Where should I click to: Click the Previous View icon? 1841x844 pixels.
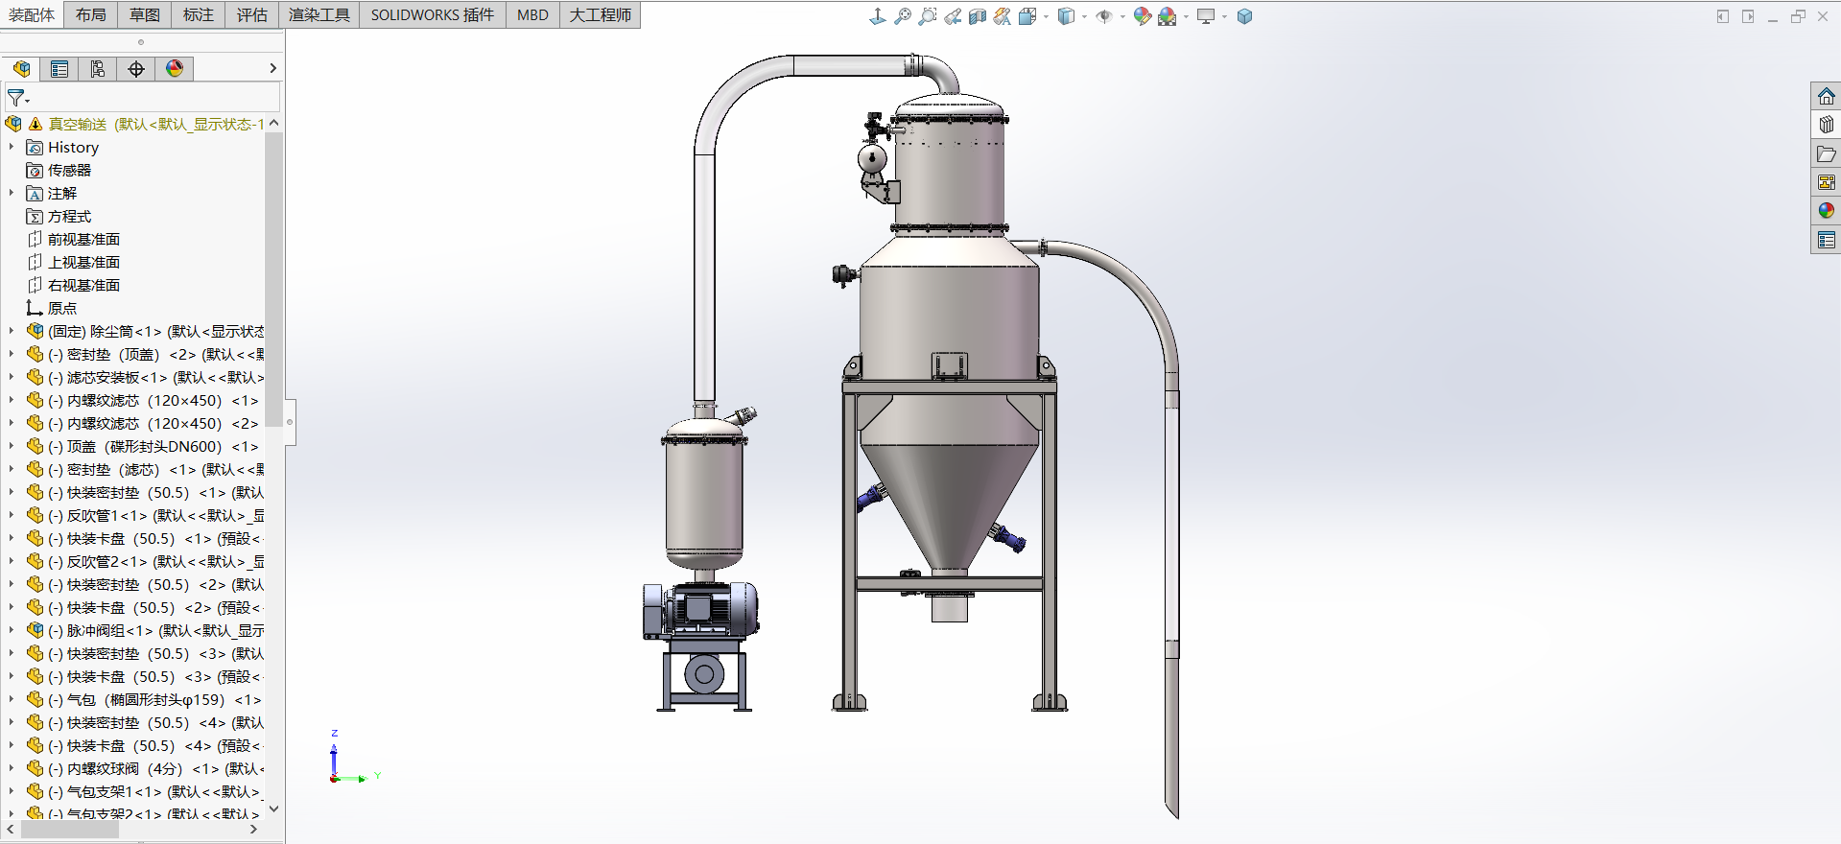click(953, 16)
